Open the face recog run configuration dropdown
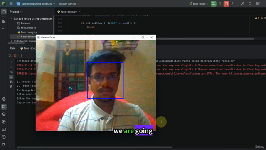Screen dimensions: 266x150 pyautogui.click(x=199, y=4)
